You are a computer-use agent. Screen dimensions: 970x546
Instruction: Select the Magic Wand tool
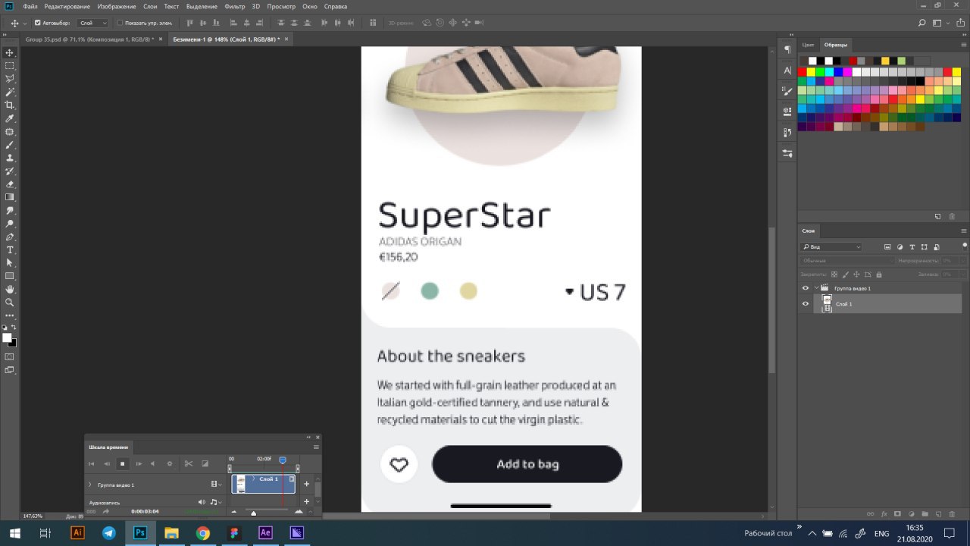point(10,92)
